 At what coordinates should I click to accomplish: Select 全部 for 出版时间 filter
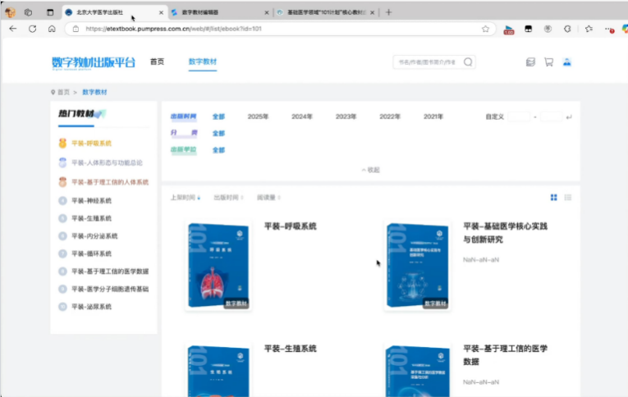click(218, 116)
